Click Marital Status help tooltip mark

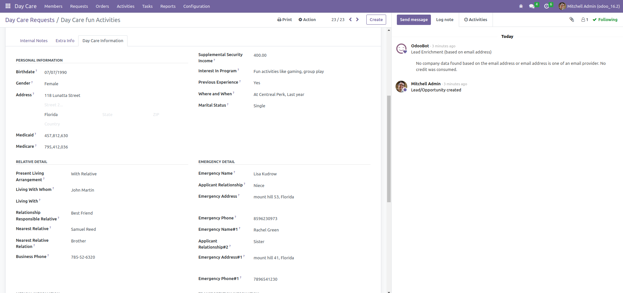(227, 104)
